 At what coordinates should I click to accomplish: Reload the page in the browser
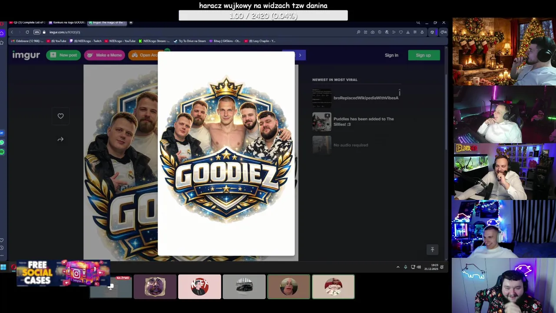(x=27, y=32)
